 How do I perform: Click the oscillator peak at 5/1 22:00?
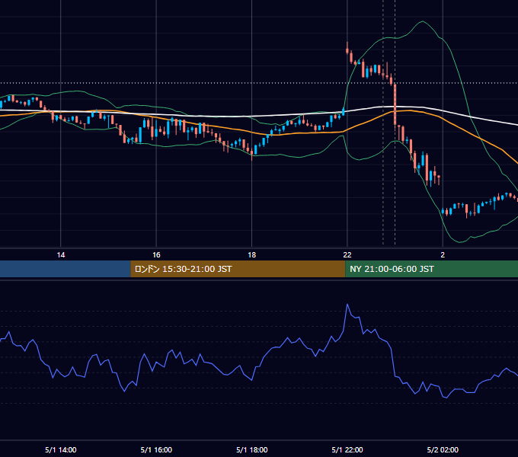[347, 305]
